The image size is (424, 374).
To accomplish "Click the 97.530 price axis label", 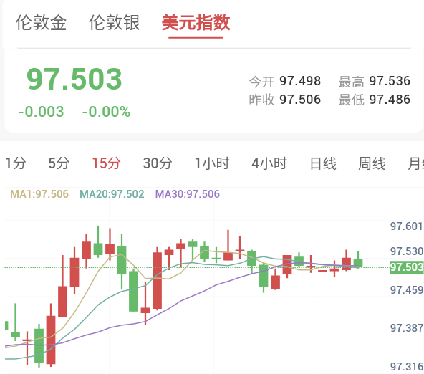I will pos(406,251).
